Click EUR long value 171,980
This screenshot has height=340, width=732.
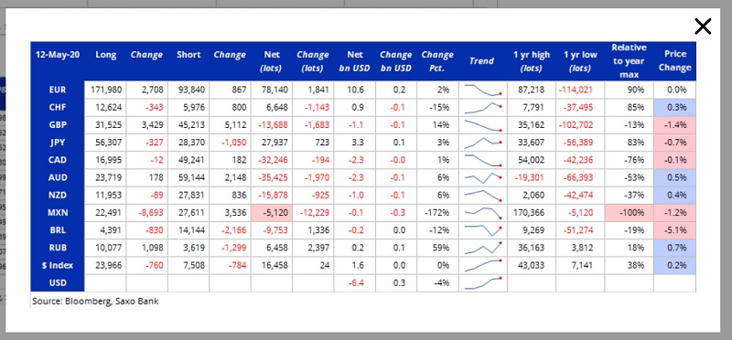[106, 90]
